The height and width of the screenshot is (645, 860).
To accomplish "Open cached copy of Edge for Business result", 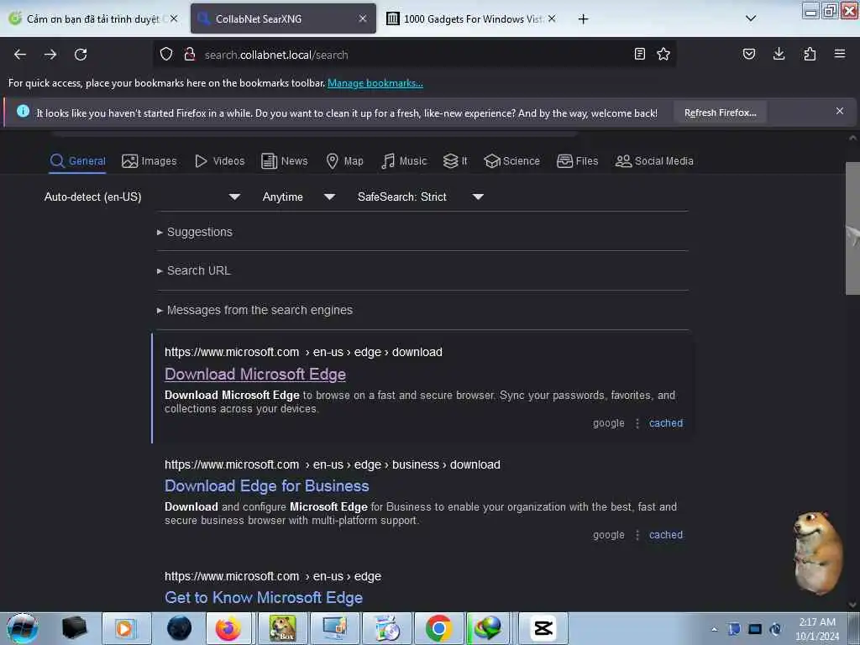I will point(666,535).
